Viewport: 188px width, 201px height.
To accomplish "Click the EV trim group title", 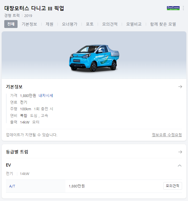I will point(8,165).
